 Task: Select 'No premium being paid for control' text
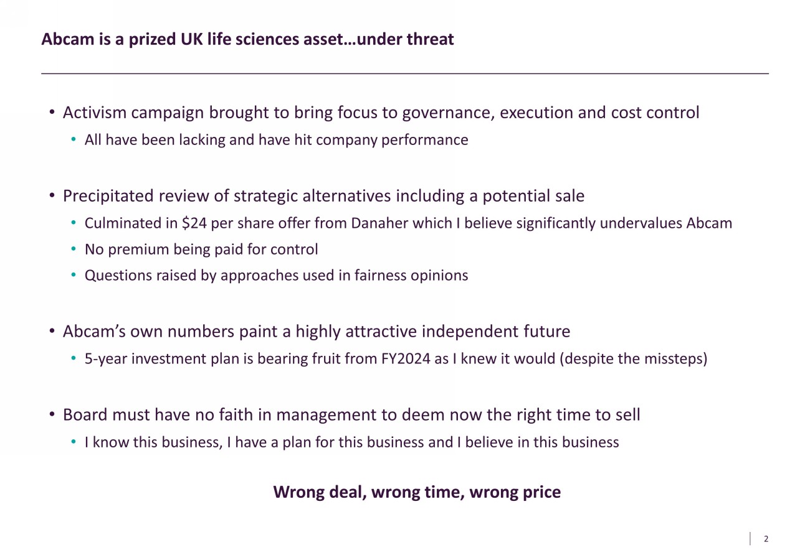click(x=201, y=250)
